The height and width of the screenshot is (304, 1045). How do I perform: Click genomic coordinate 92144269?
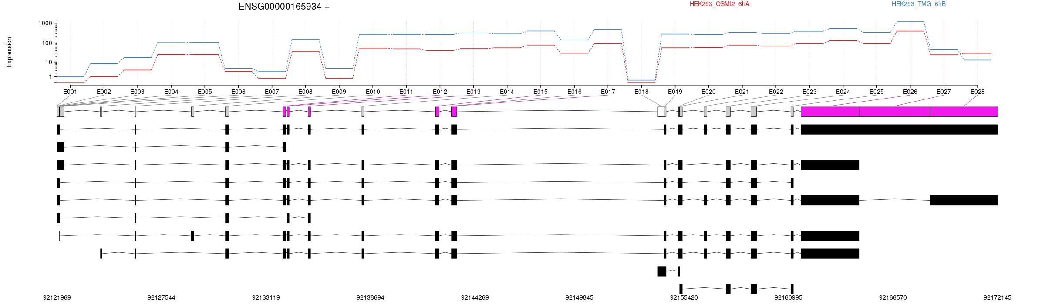pos(475,298)
